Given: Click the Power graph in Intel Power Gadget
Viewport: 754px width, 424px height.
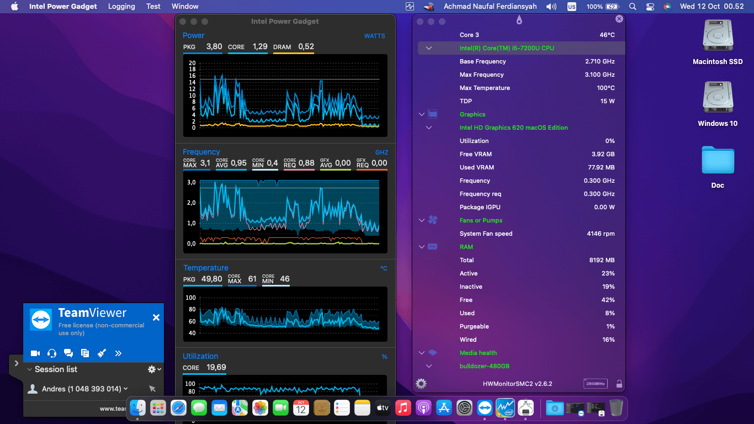Looking at the screenshot, I should click(285, 96).
